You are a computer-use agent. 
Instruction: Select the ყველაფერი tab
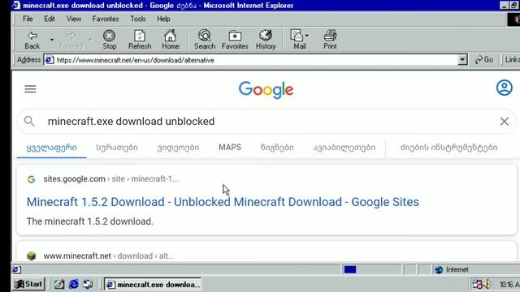[51, 148]
